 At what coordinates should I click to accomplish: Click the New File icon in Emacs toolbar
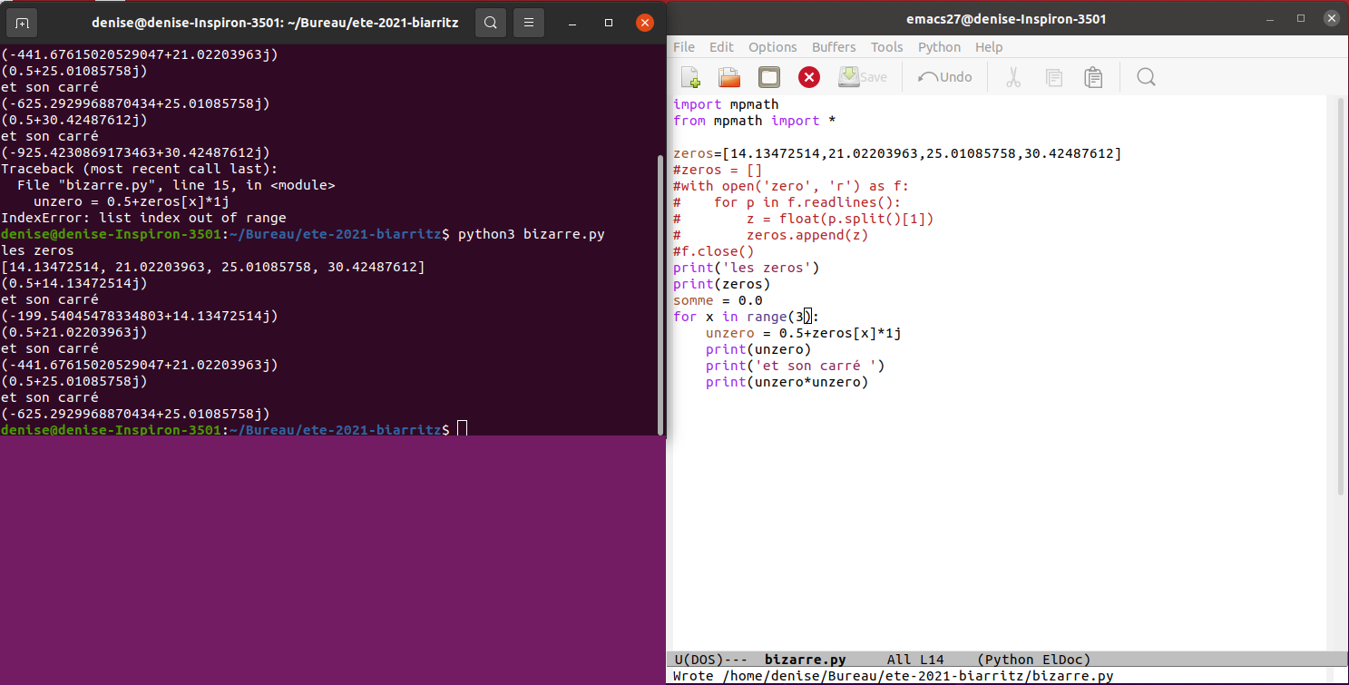point(690,77)
